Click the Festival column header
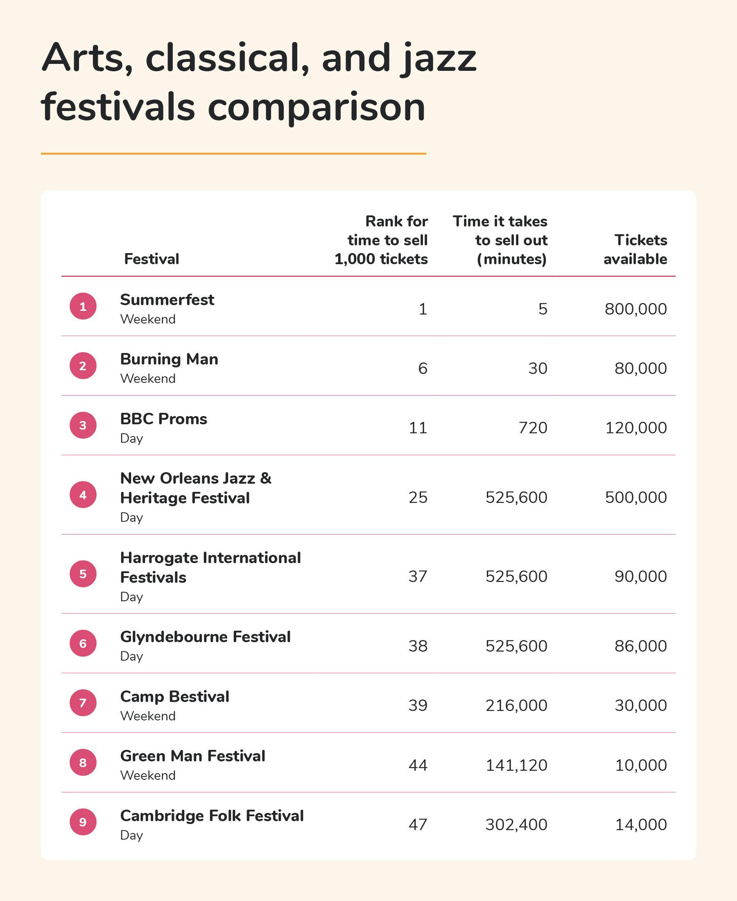This screenshot has width=737, height=901. point(151,258)
